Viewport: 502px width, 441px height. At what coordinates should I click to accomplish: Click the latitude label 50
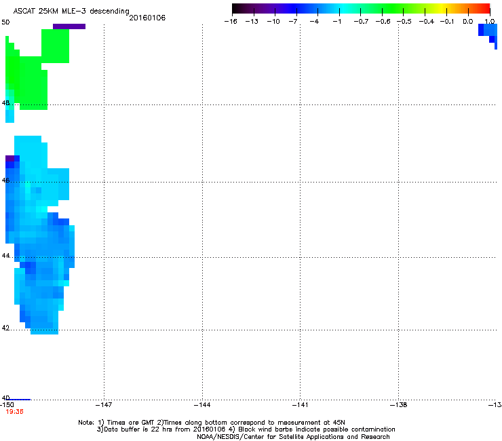[5, 22]
